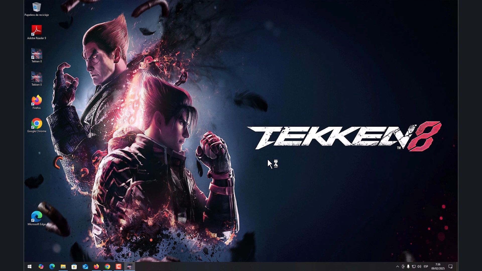Open the ESP language input selector
The image size is (482, 271).
coord(426,266)
